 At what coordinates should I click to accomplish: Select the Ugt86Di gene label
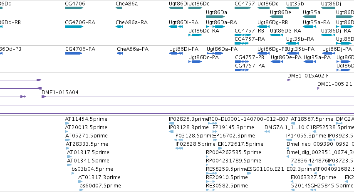[178, 4]
